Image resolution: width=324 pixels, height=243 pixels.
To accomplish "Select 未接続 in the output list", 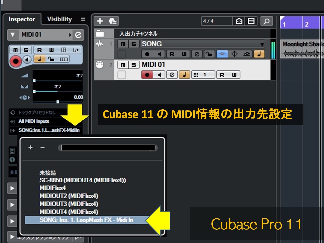I will [x=48, y=173].
